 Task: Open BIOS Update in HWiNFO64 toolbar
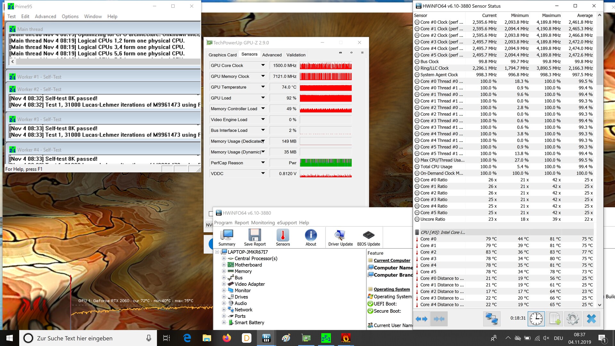coord(368,237)
